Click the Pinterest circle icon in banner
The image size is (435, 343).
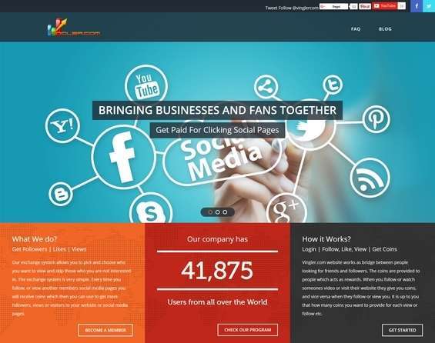point(376,119)
